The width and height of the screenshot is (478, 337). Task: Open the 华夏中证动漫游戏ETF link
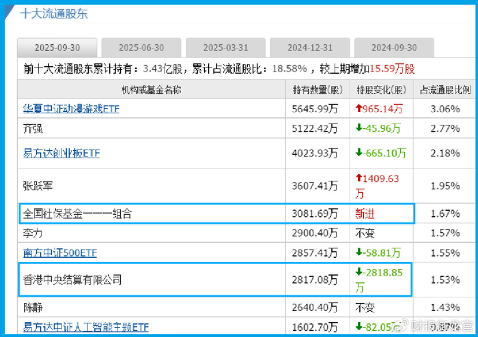71,108
